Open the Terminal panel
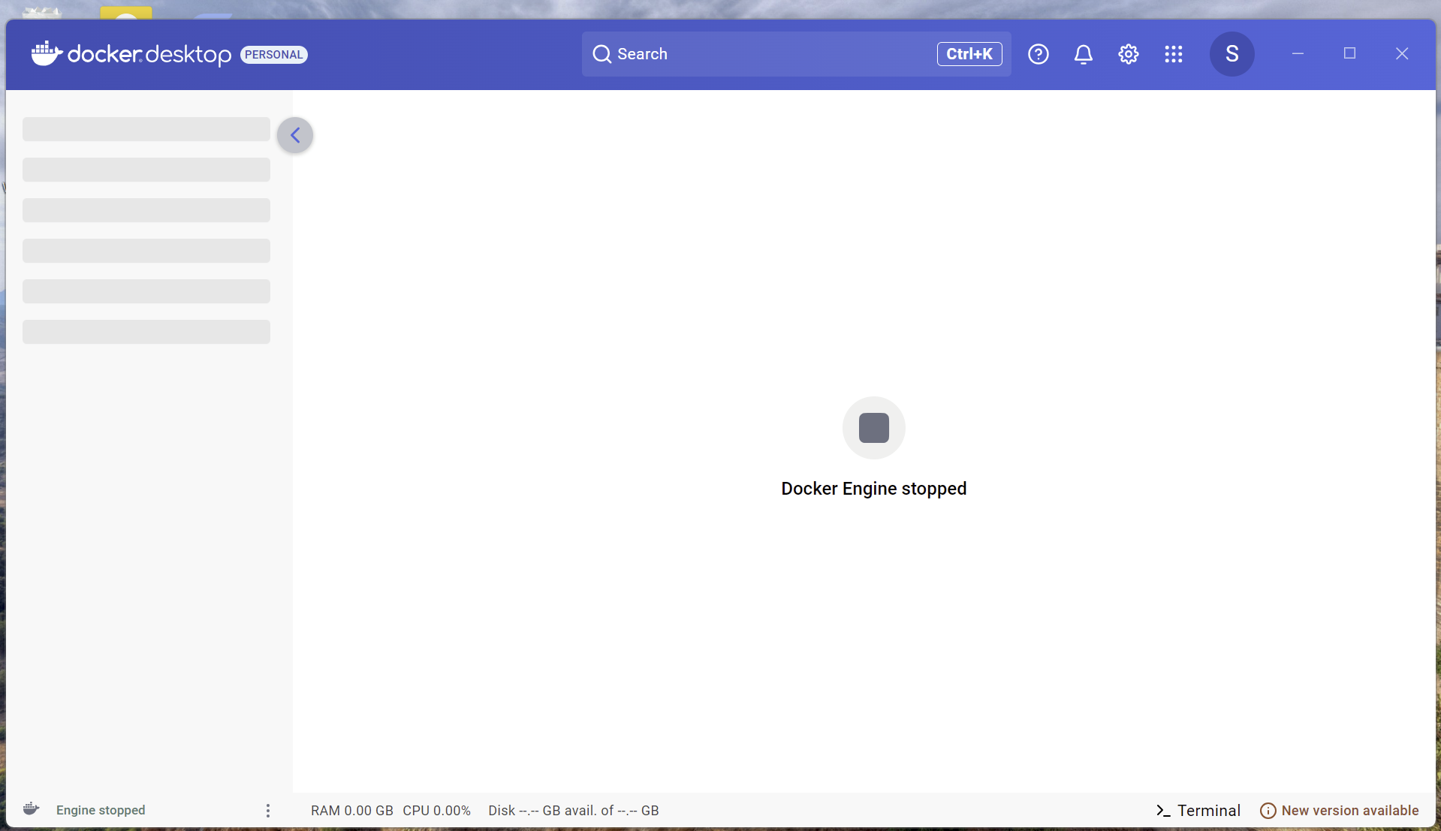The height and width of the screenshot is (831, 1441). [1198, 811]
